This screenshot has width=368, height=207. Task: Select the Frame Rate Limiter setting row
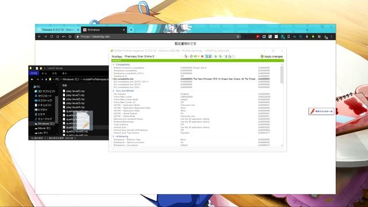click(196, 97)
